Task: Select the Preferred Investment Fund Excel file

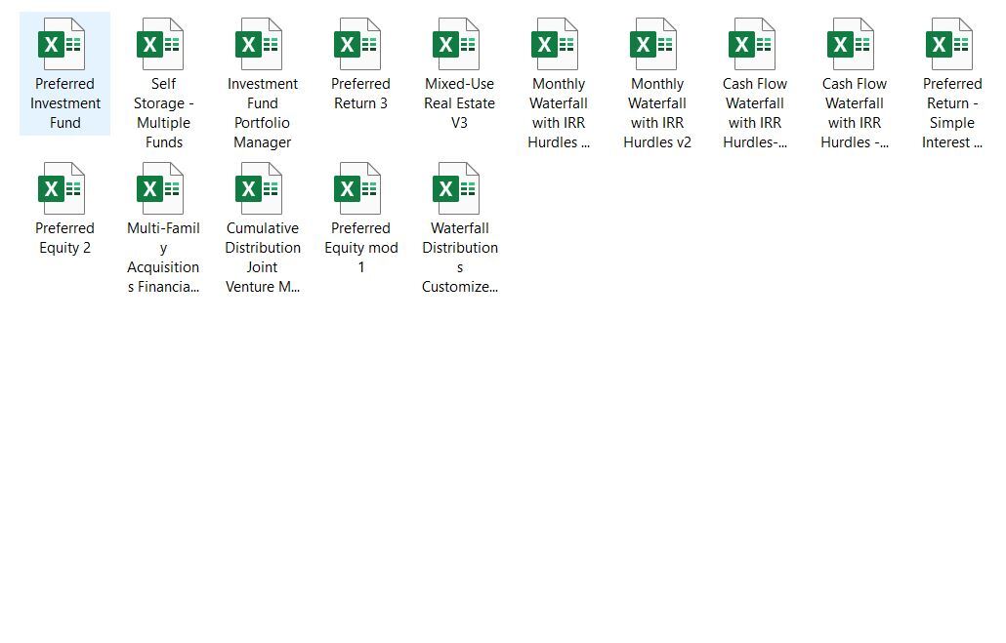Action: (x=63, y=45)
